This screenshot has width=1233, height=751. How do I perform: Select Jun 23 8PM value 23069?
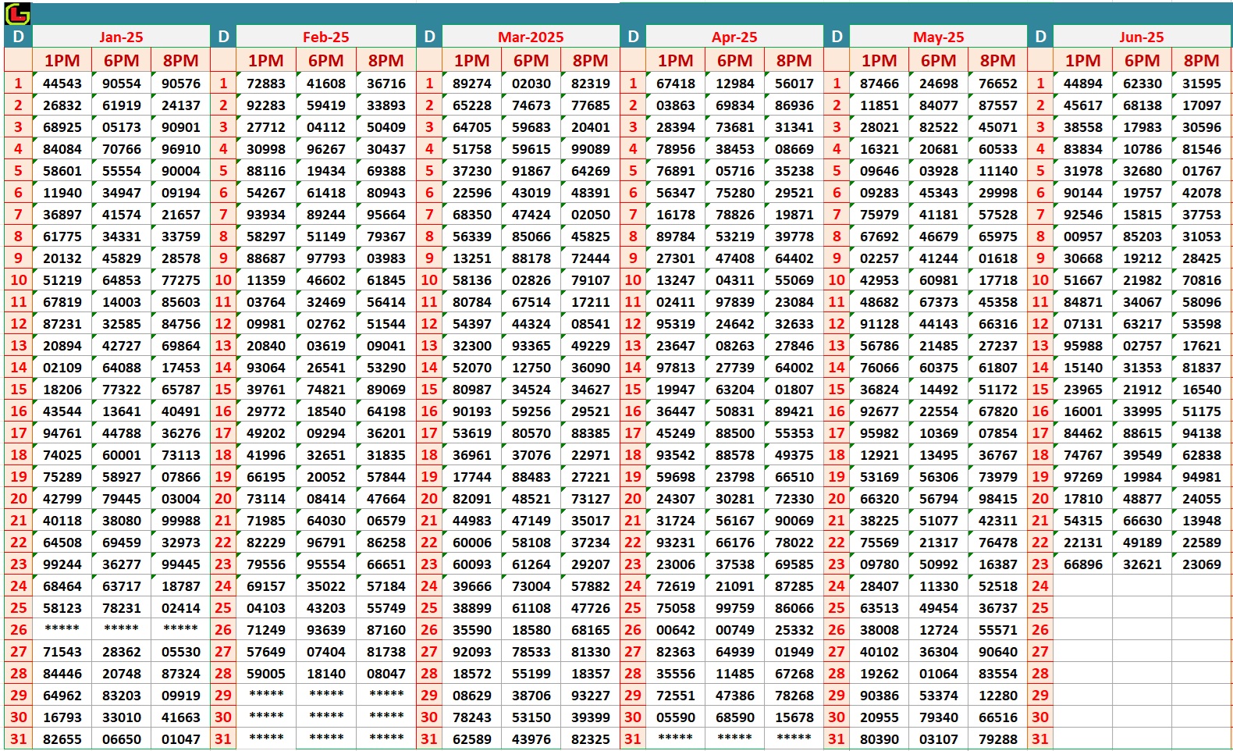[x=1202, y=564]
